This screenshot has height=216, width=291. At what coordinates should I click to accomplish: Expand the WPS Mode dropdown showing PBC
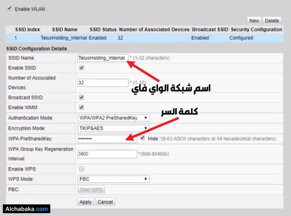point(113,179)
